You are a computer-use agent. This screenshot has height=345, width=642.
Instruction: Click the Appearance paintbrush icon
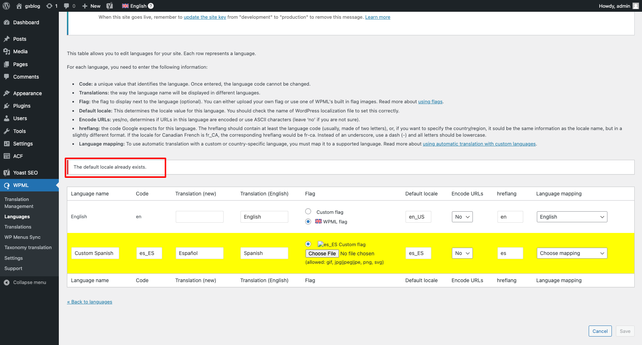(x=7, y=93)
